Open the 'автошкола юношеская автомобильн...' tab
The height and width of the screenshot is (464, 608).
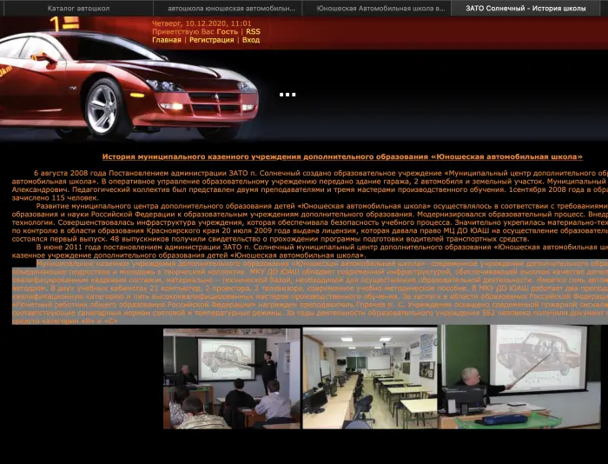point(226,8)
